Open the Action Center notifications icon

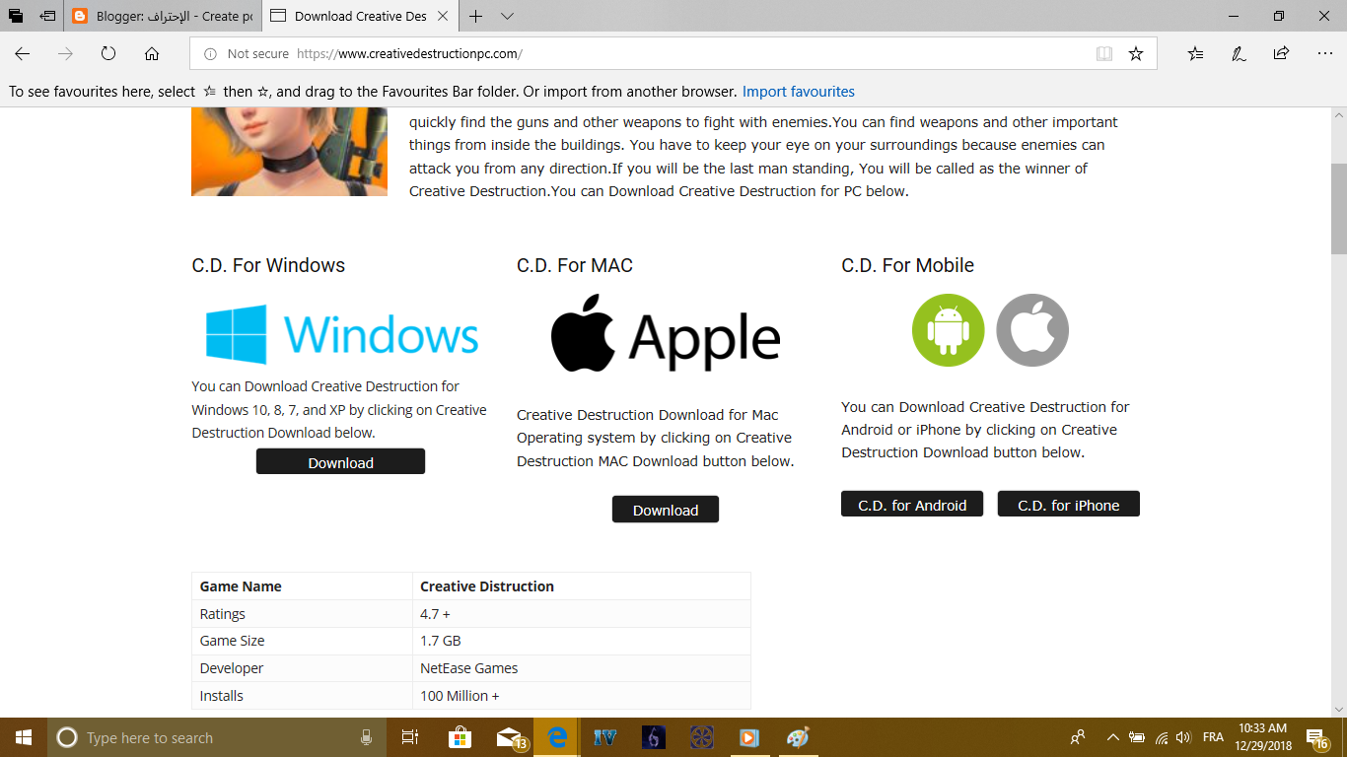[1317, 737]
